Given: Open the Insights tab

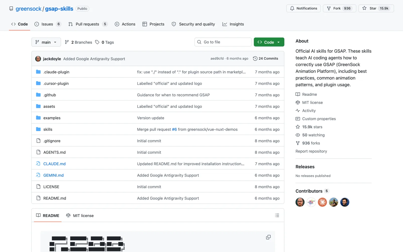Looking at the screenshot, I should point(233,24).
